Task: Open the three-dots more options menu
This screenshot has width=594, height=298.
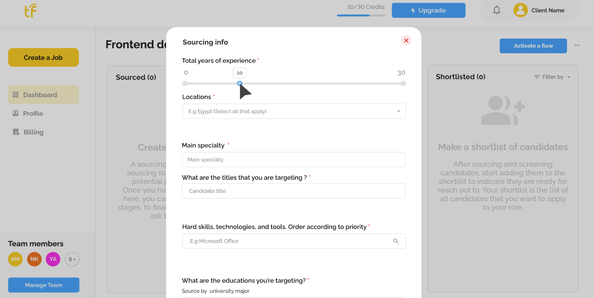Action: pos(577,45)
